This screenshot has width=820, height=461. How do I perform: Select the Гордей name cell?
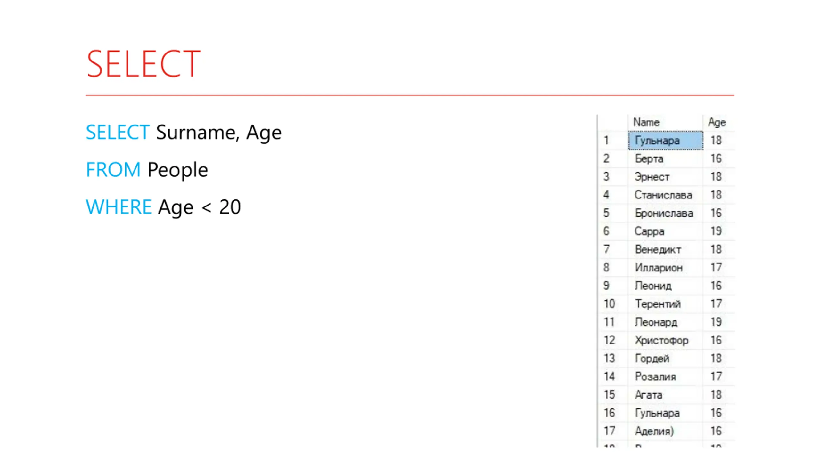pyautogui.click(x=665, y=358)
